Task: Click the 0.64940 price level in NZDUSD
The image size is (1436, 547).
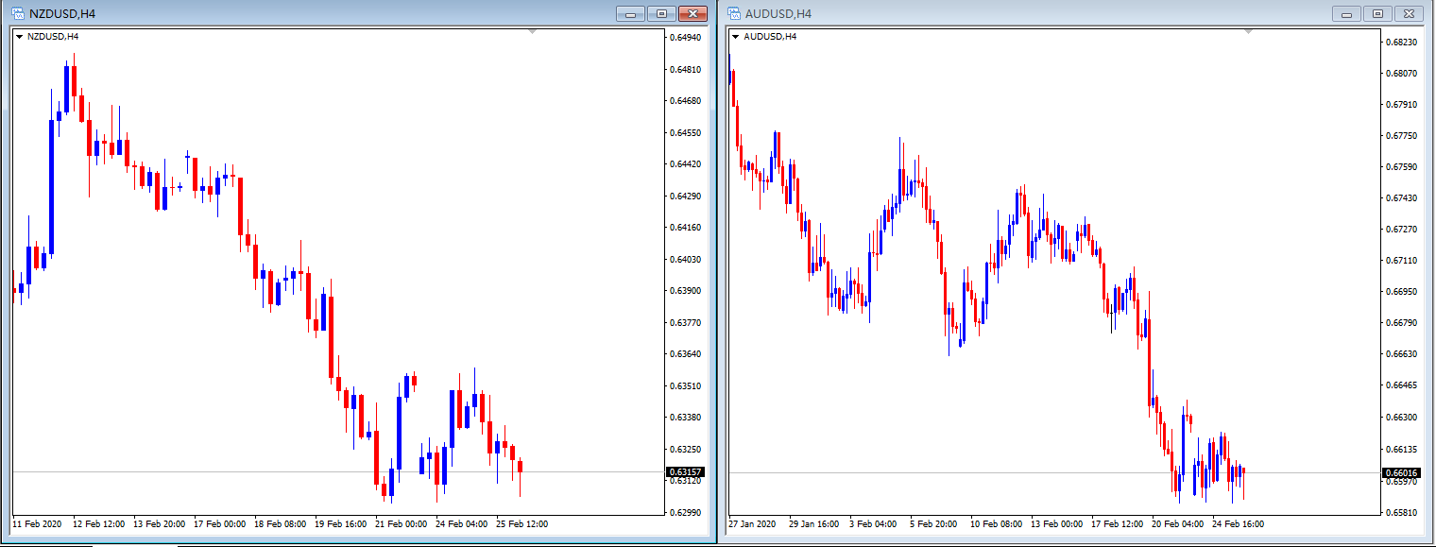Action: (685, 38)
